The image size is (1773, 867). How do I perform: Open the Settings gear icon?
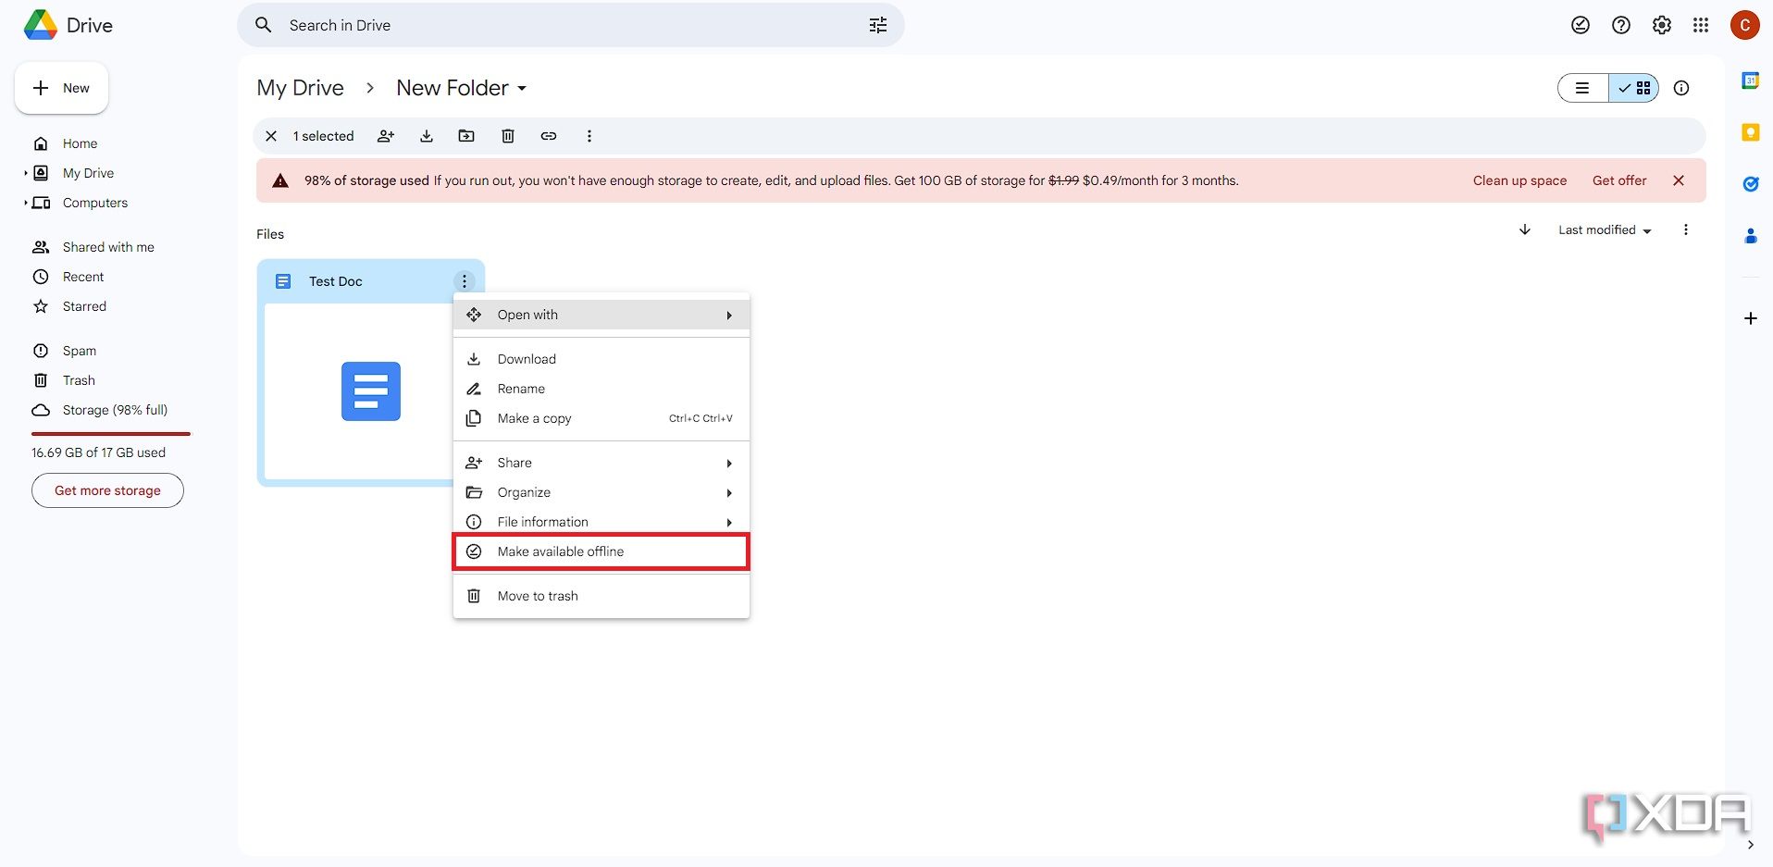tap(1662, 25)
